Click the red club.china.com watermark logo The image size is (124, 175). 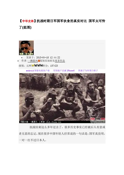coord(97,119)
